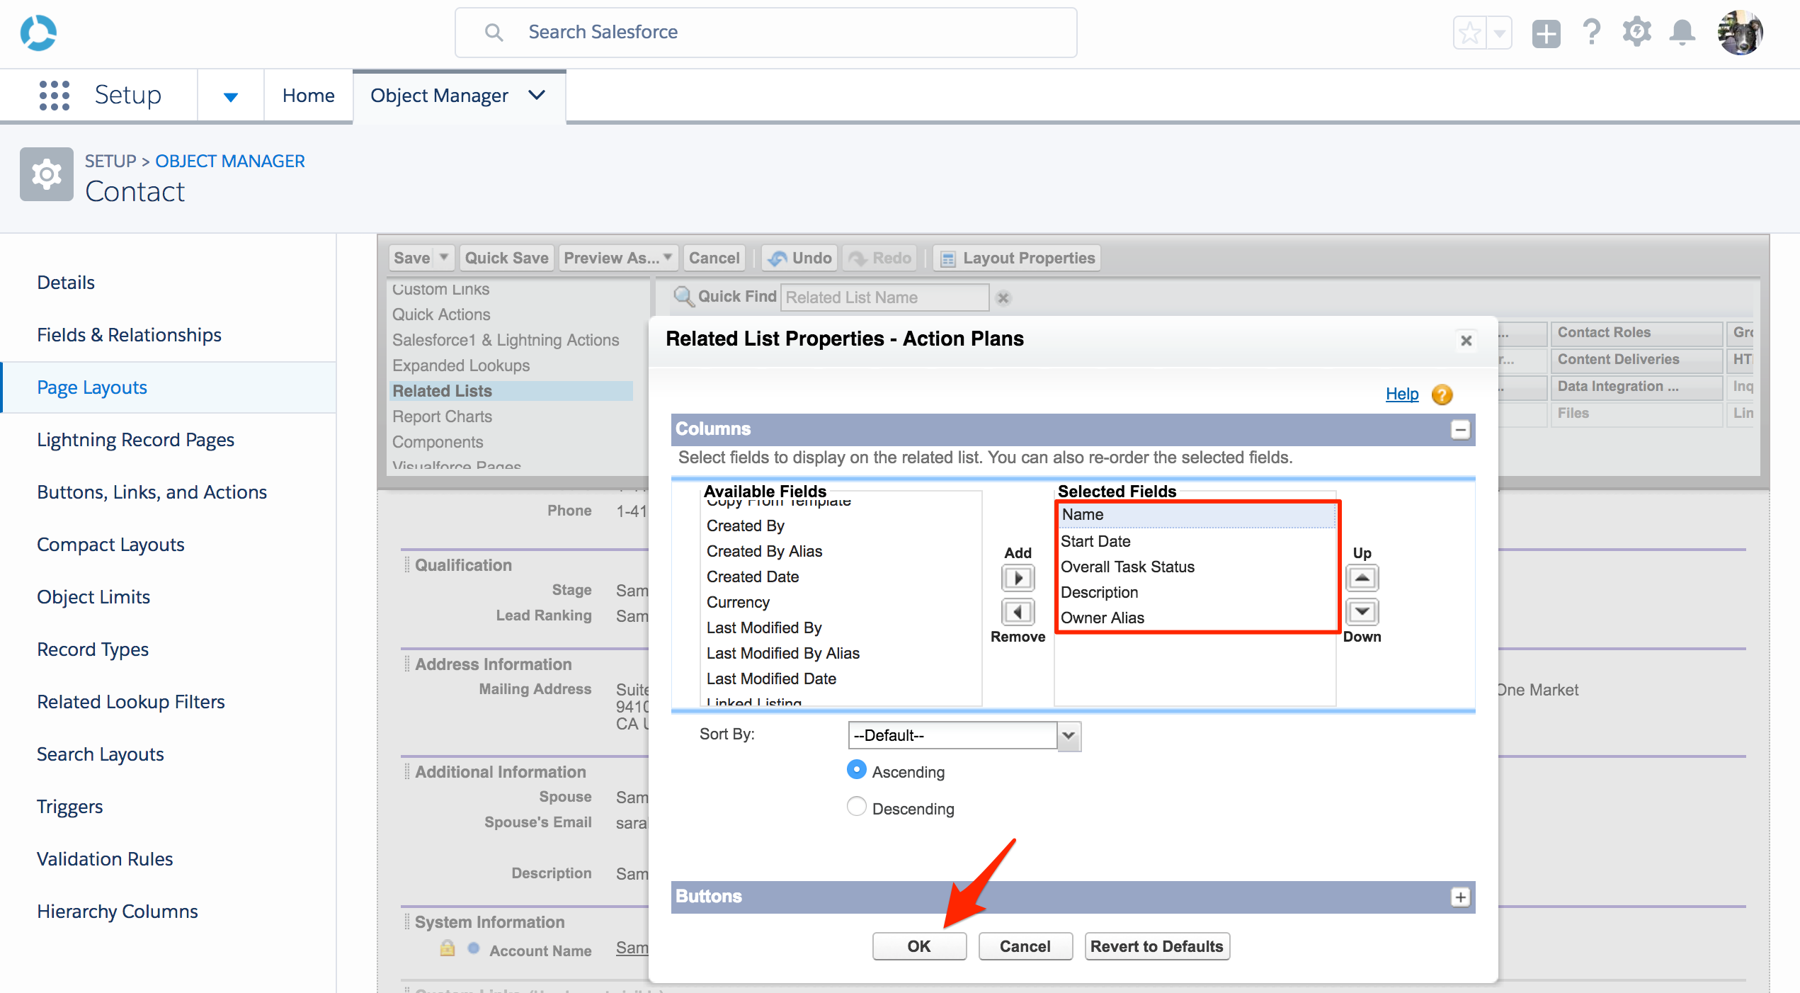Clear Quick Find with the x icon
The height and width of the screenshot is (993, 1800).
pyautogui.click(x=1003, y=298)
